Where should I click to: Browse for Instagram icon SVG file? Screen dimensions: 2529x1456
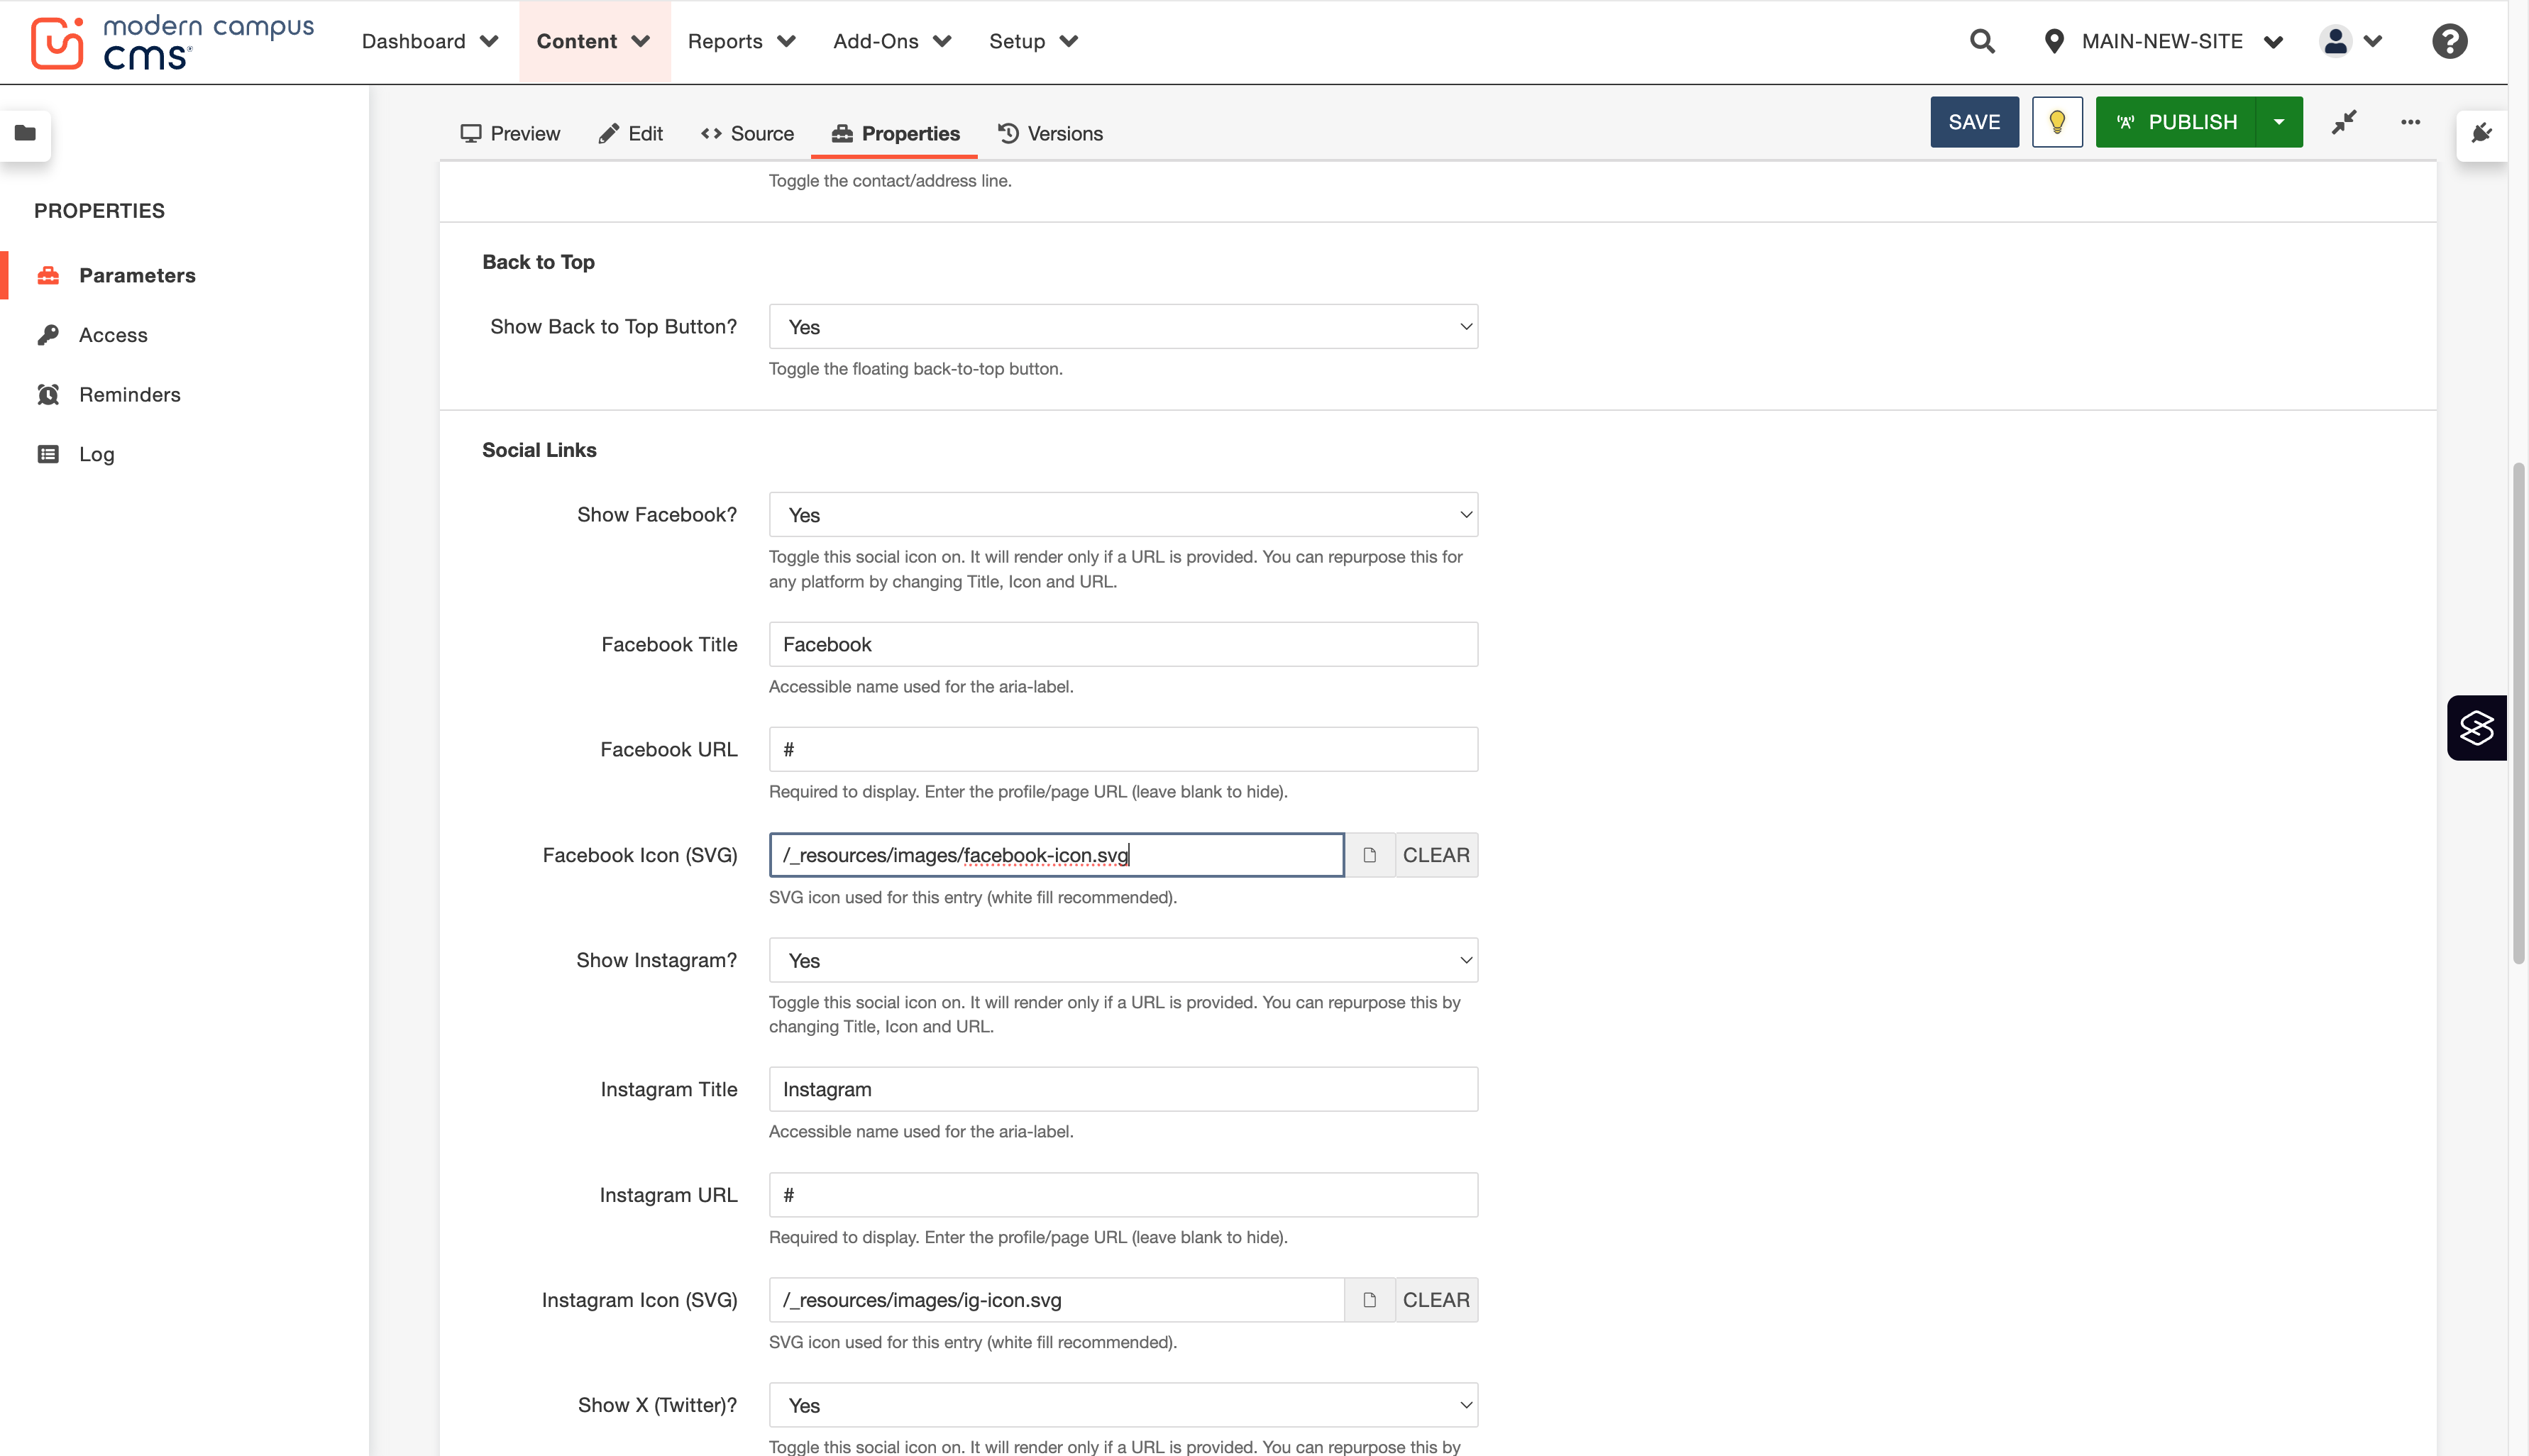click(1369, 1300)
